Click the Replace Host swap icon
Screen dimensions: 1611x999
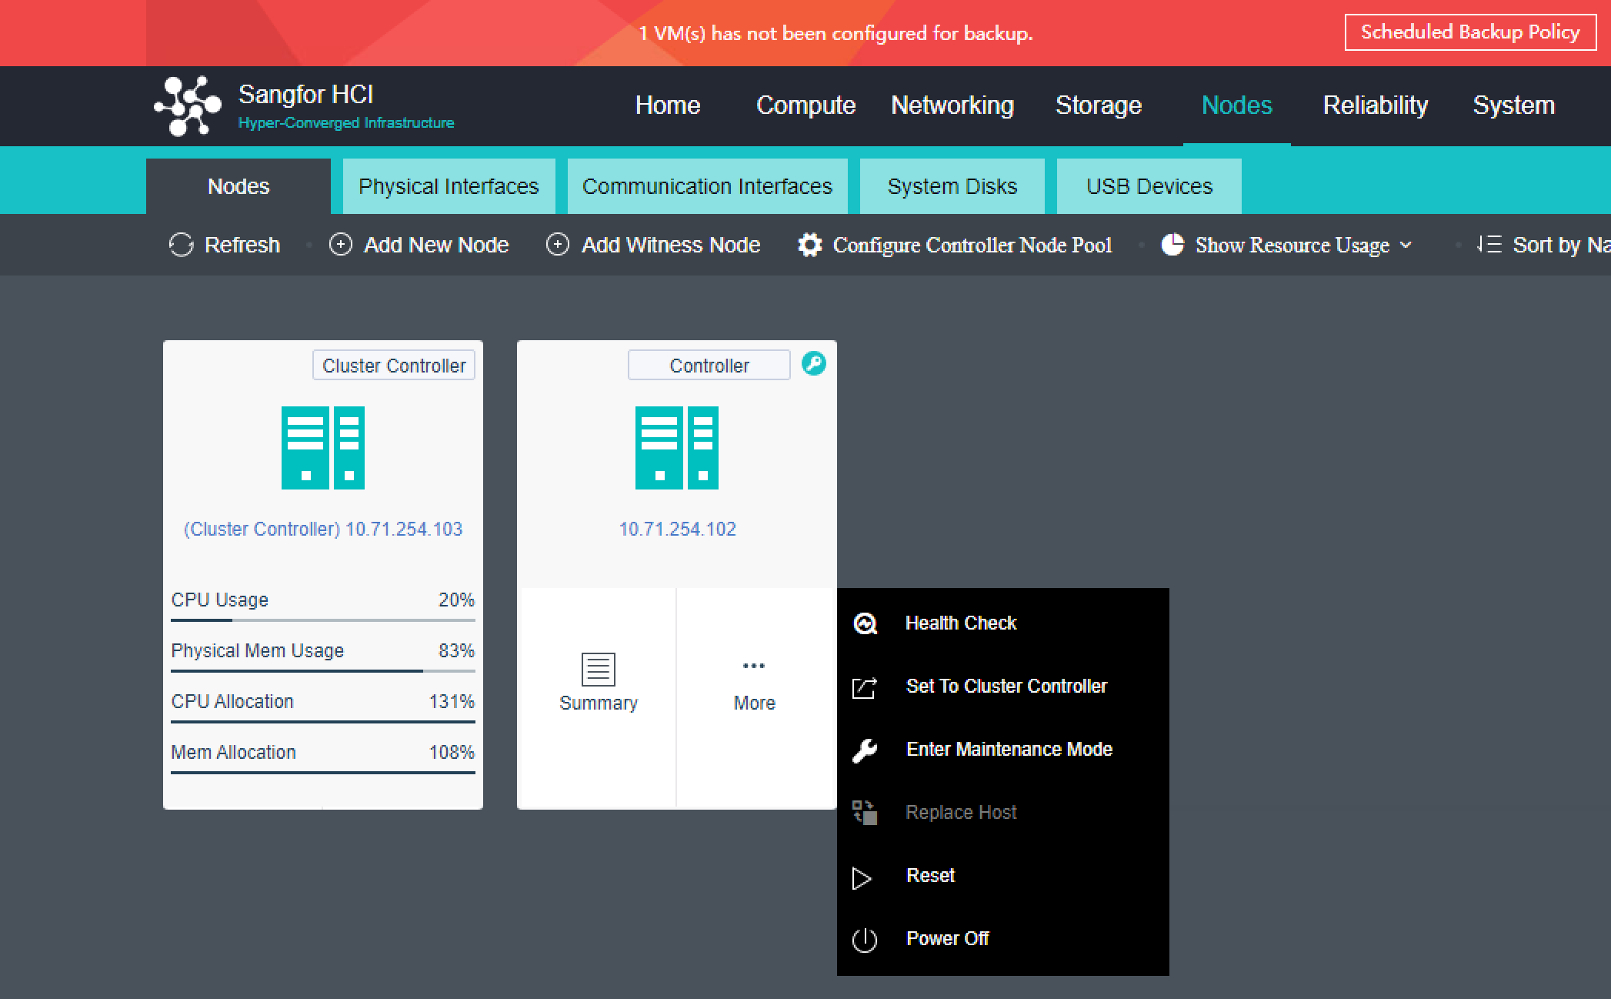coord(865,813)
